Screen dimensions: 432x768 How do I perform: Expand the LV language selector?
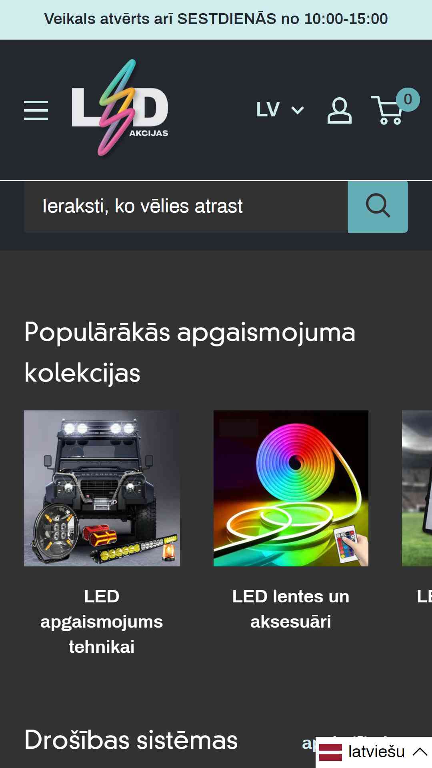point(280,110)
